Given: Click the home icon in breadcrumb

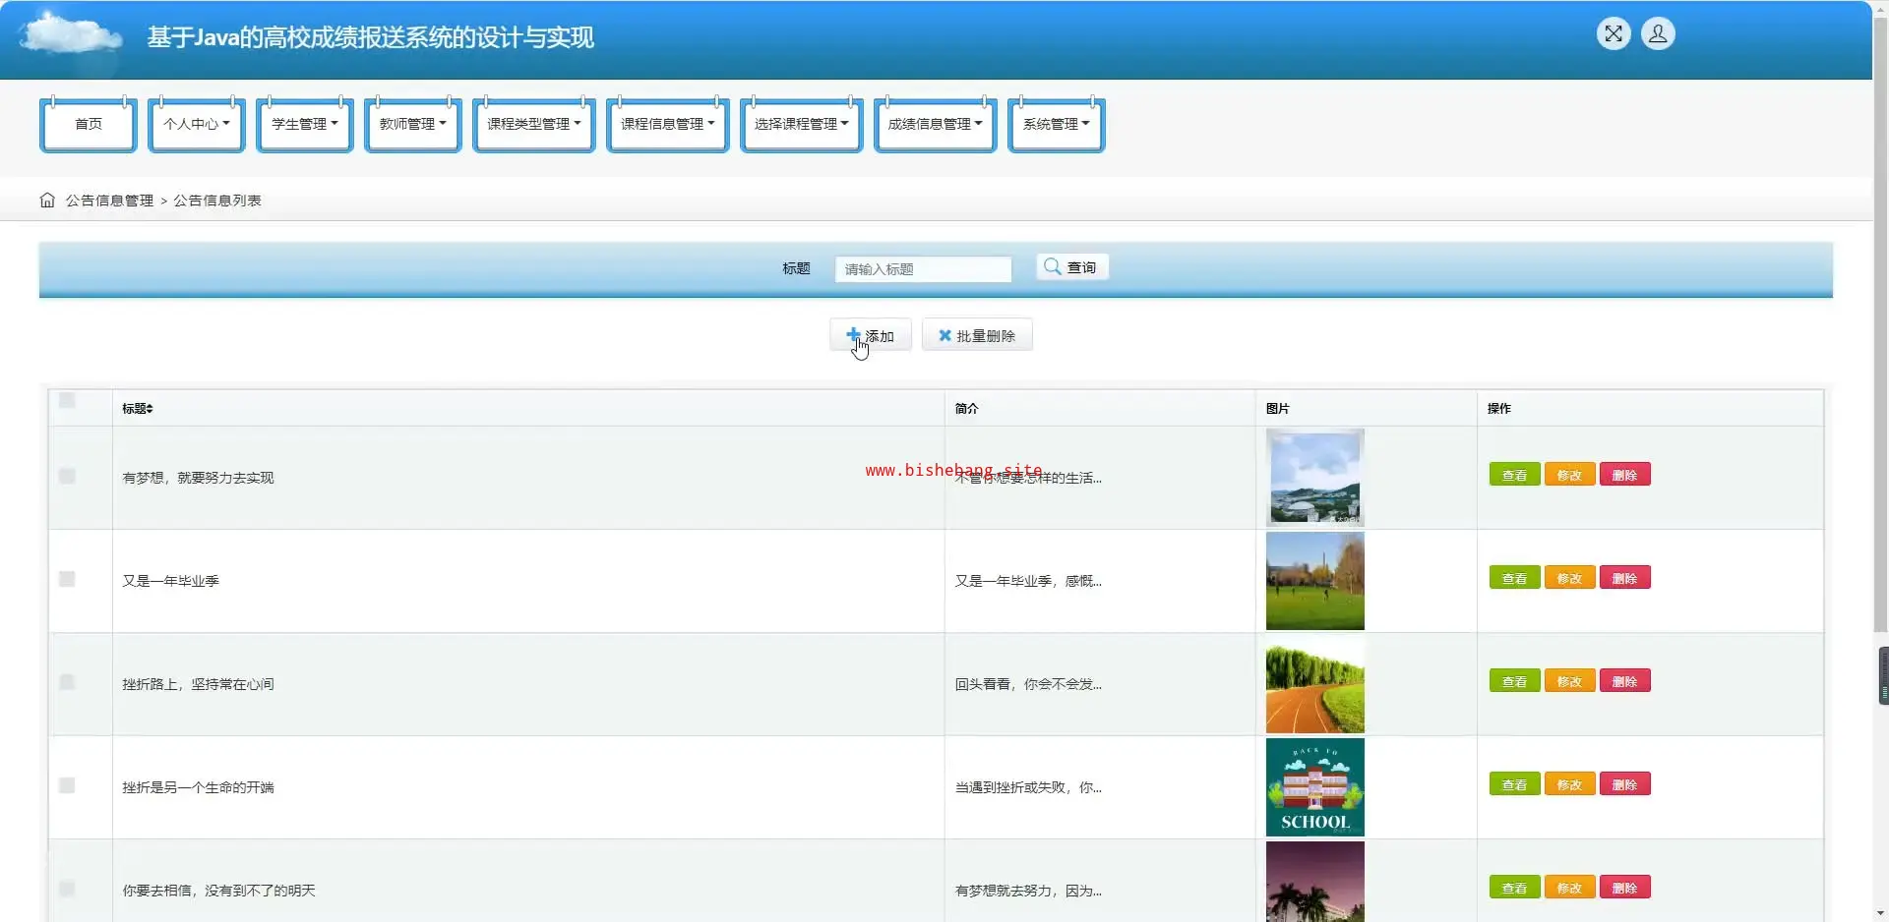Looking at the screenshot, I should 47,201.
